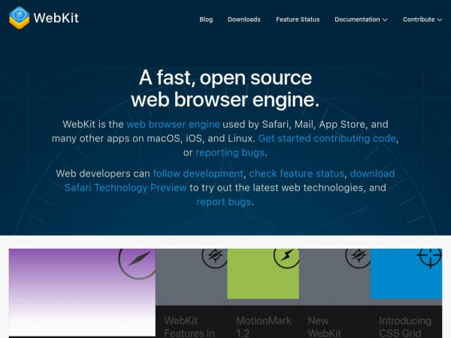Open Feature Status in the navigation
Image resolution: width=451 pixels, height=338 pixels.
(x=298, y=20)
